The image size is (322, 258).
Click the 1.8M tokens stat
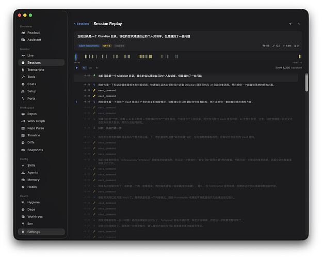tap(287, 46)
